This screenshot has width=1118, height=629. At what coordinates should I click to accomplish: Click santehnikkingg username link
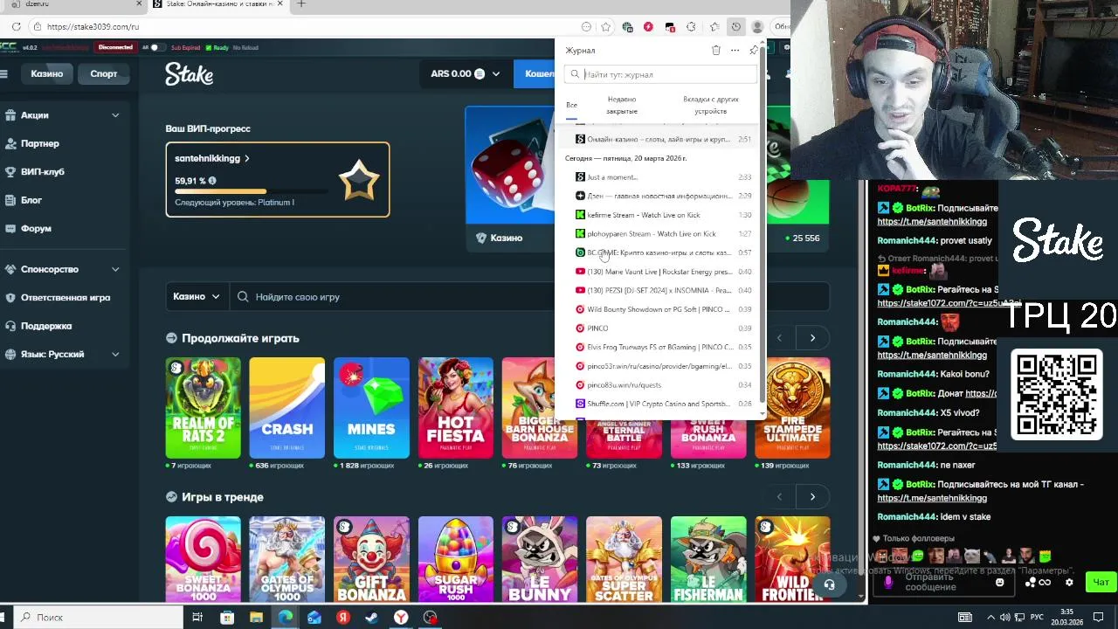(x=212, y=159)
